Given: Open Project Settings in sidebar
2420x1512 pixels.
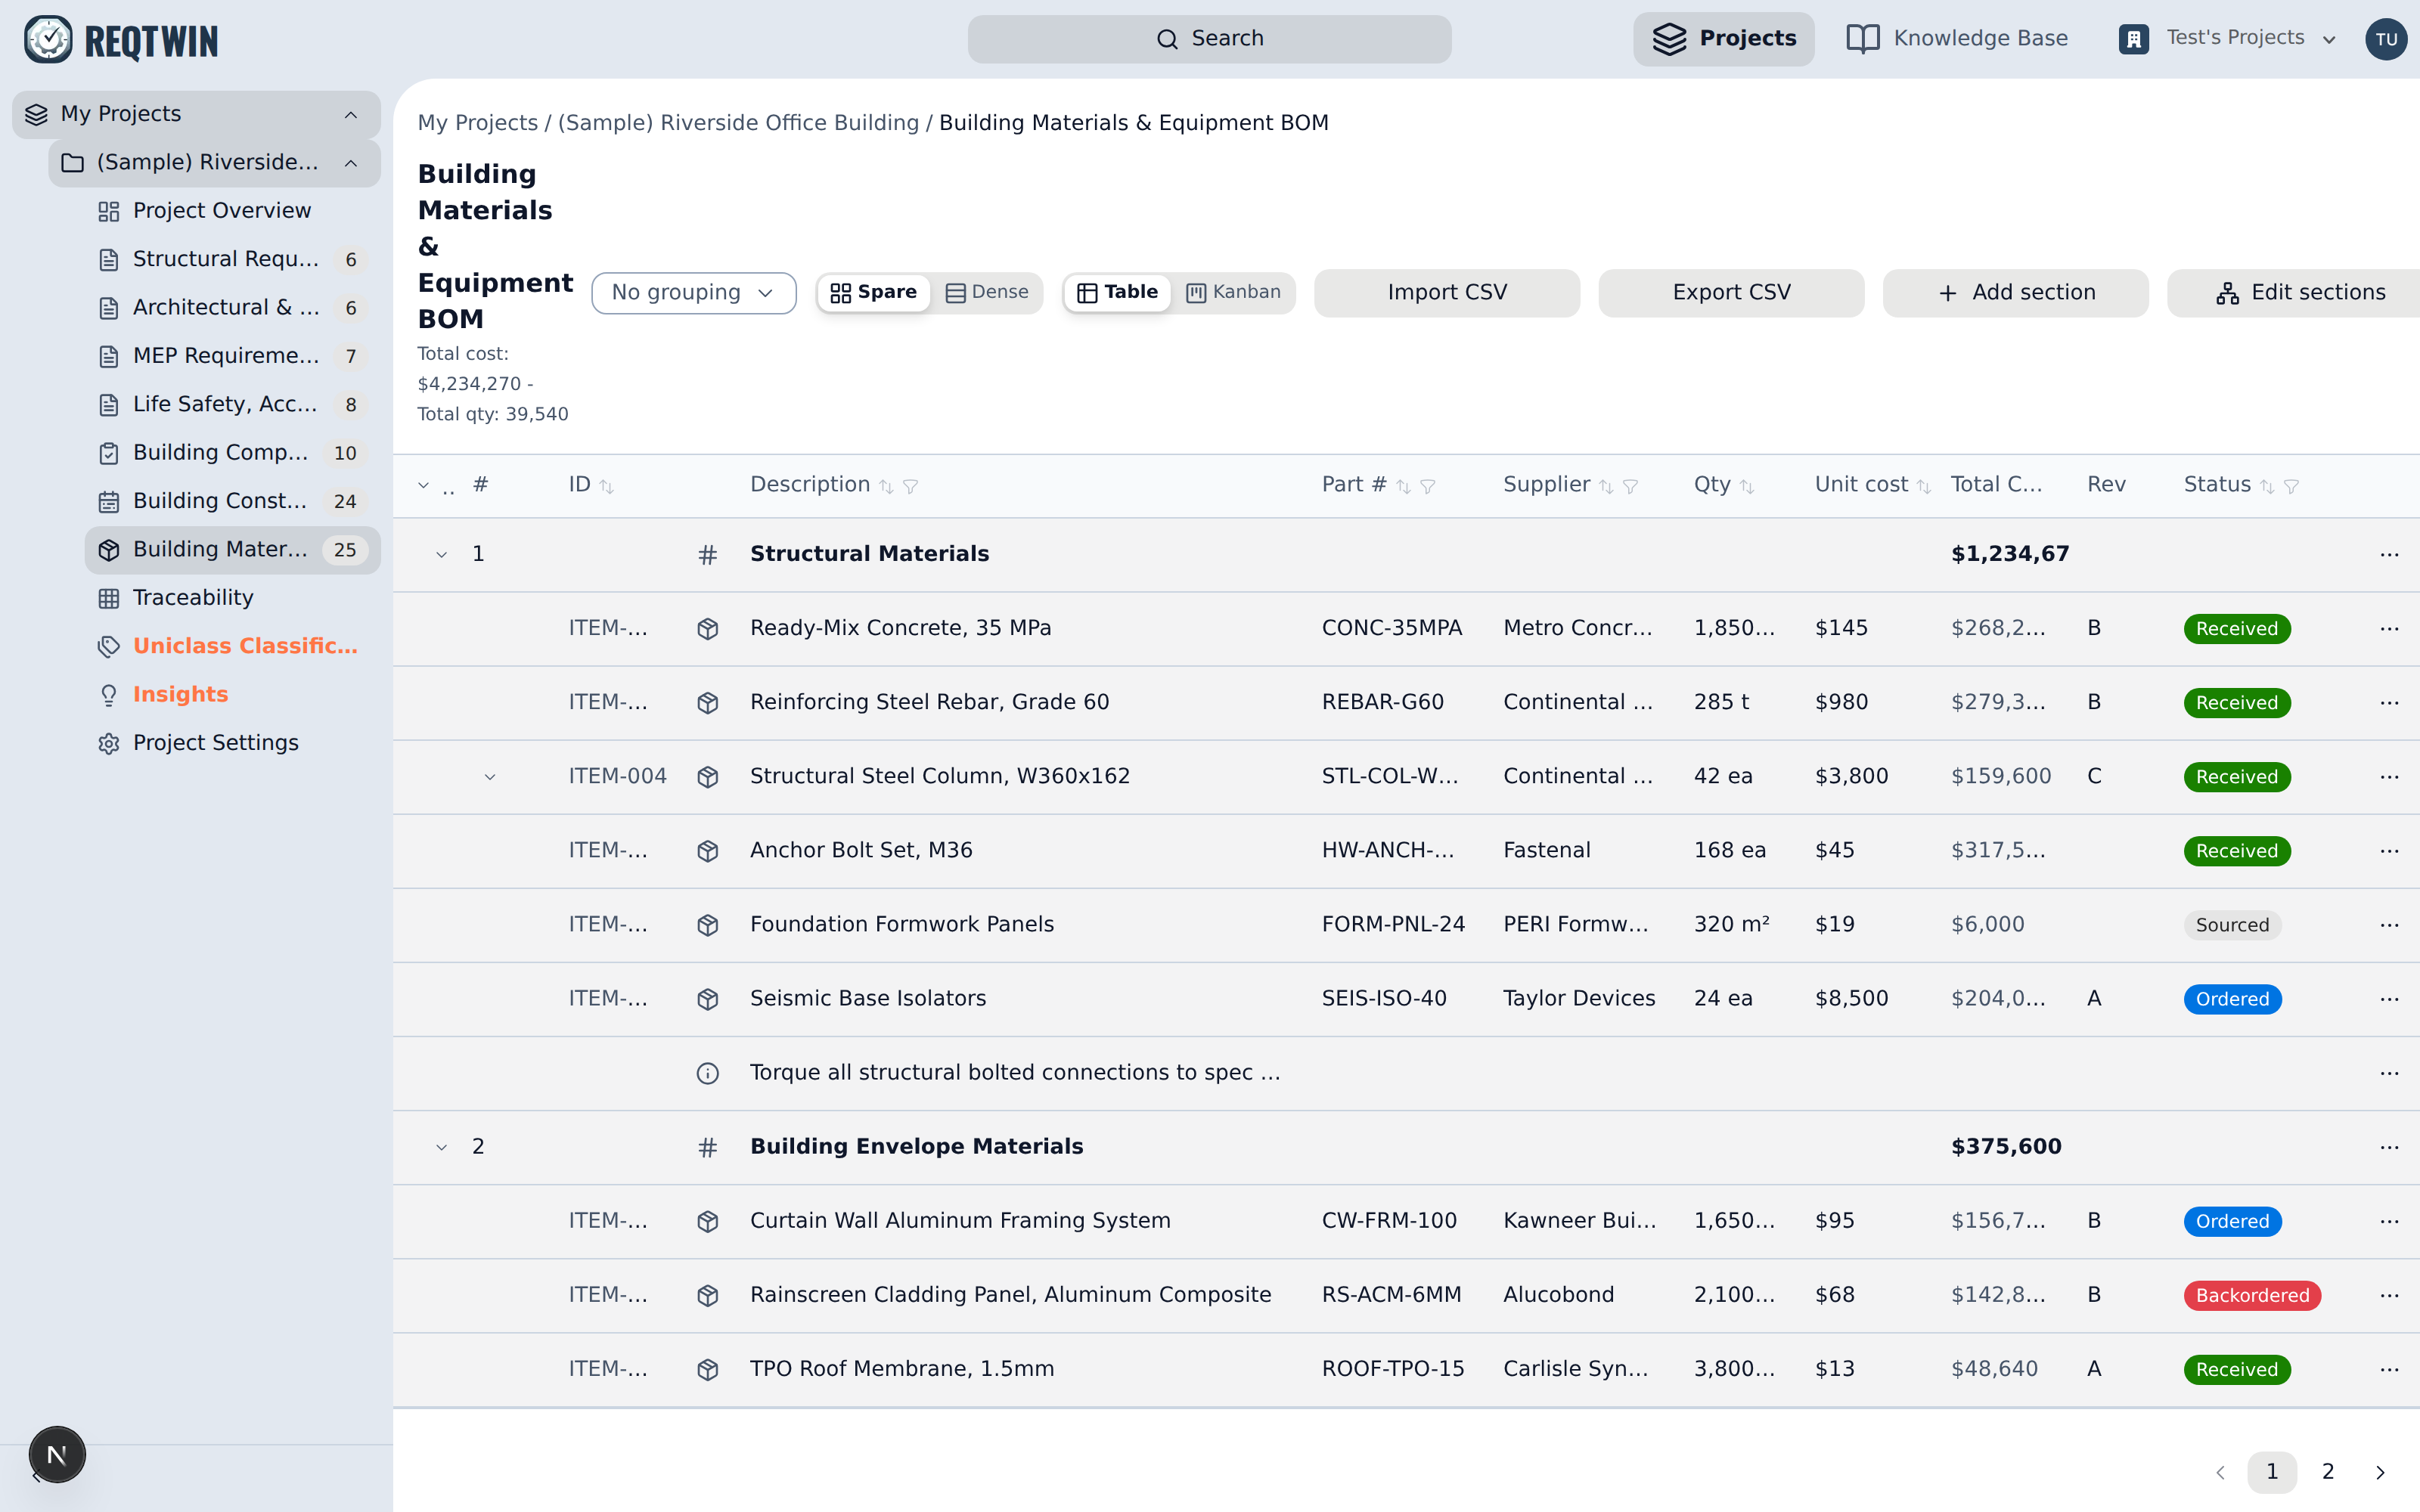Looking at the screenshot, I should 232,743.
